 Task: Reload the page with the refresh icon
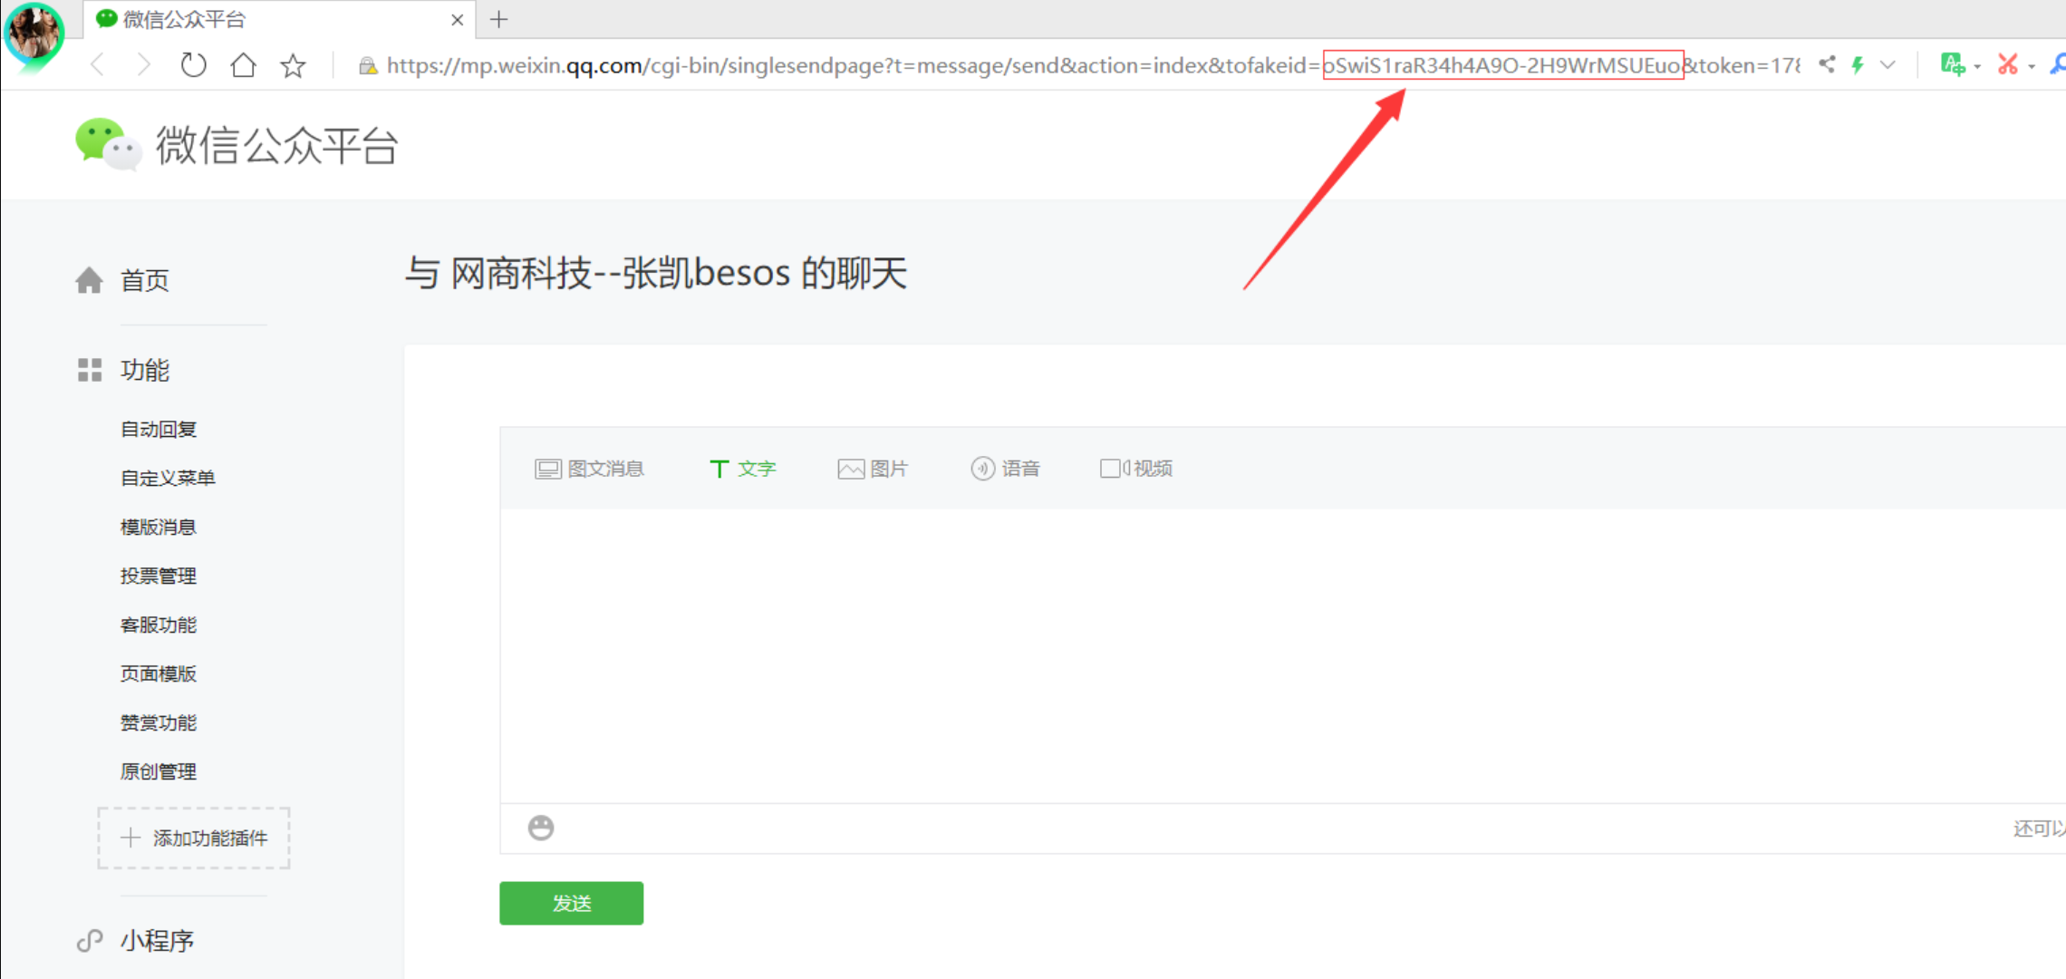[x=193, y=65]
